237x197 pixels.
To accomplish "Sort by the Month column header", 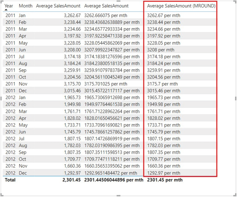I will 25,6.
